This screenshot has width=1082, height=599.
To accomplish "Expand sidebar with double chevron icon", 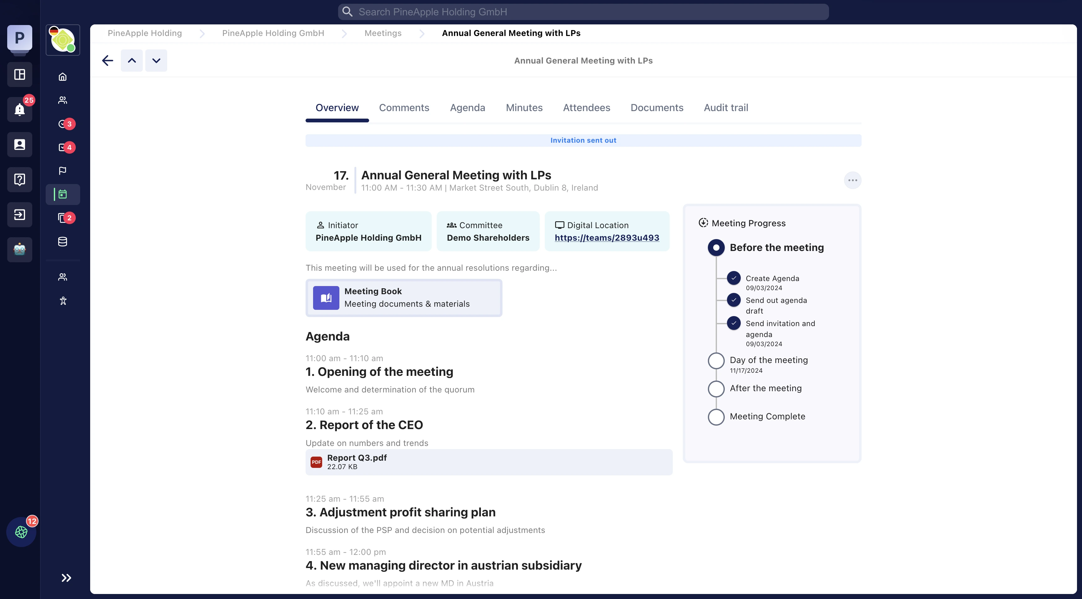I will [x=66, y=578].
